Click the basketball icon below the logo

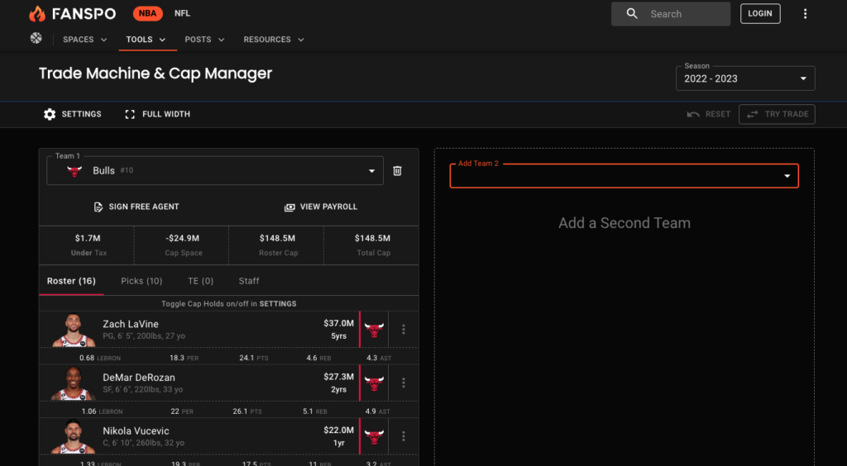pos(36,38)
